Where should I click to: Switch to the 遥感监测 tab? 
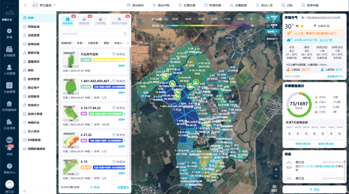[84, 21]
